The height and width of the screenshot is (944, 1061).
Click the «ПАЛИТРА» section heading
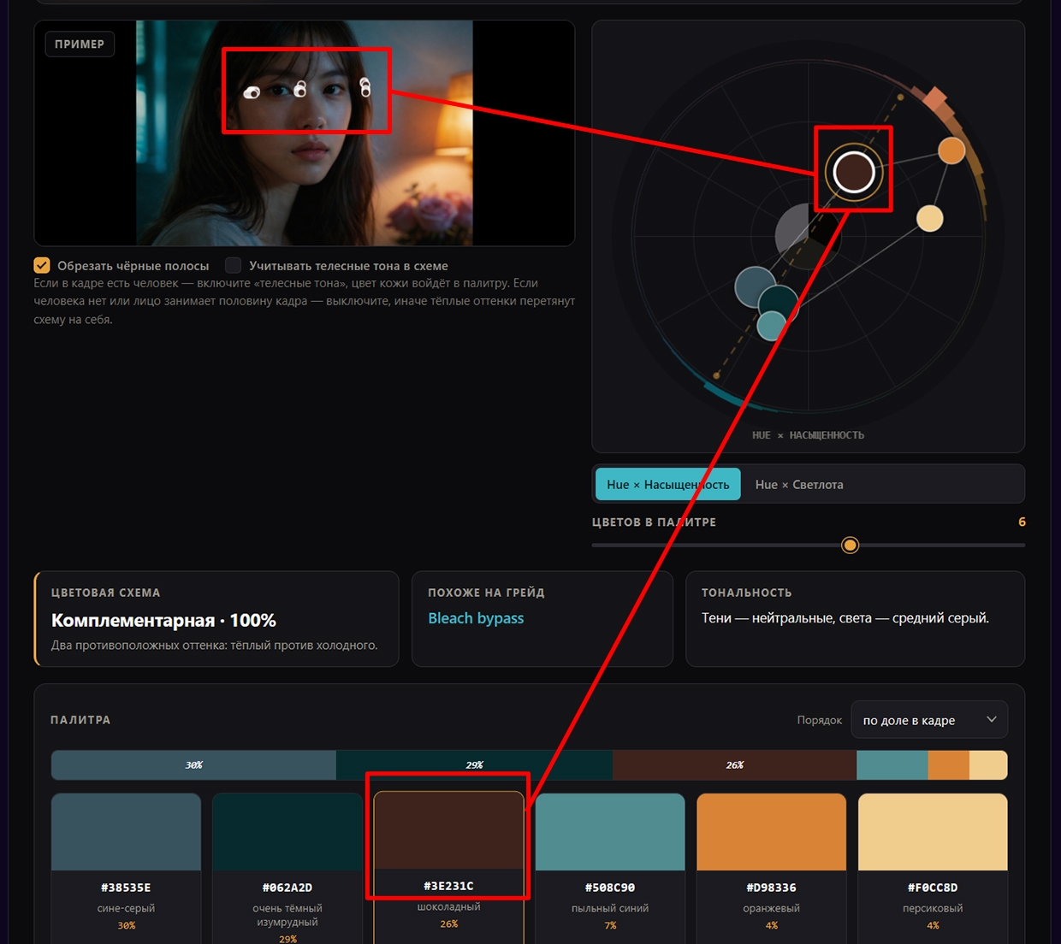tap(80, 720)
